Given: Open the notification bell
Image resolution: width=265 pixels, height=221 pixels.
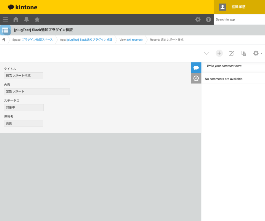Looking at the screenshot, I should pyautogui.click(x=26, y=19).
